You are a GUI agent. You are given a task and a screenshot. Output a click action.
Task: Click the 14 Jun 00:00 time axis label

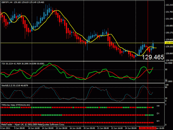(48, 128)
